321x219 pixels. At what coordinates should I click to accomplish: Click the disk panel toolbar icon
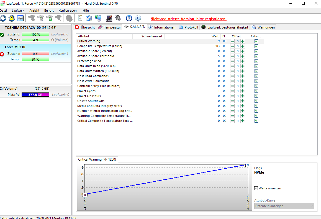tap(20, 18)
